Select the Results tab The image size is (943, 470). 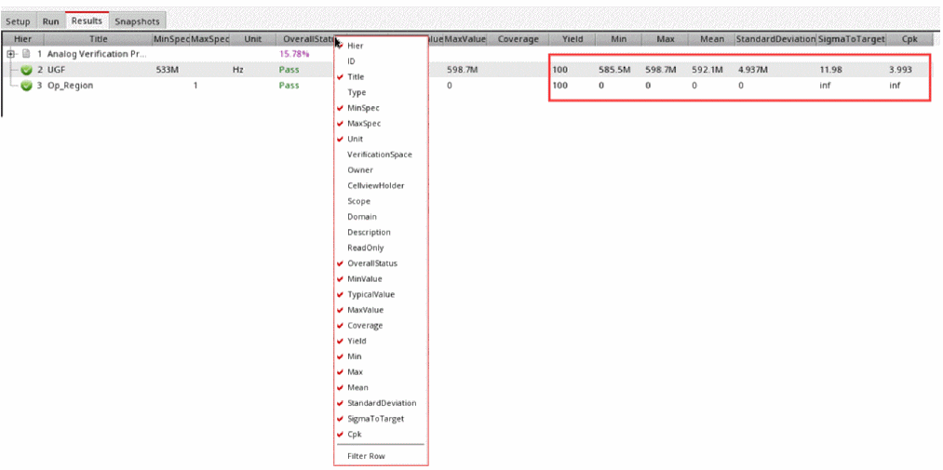[88, 21]
